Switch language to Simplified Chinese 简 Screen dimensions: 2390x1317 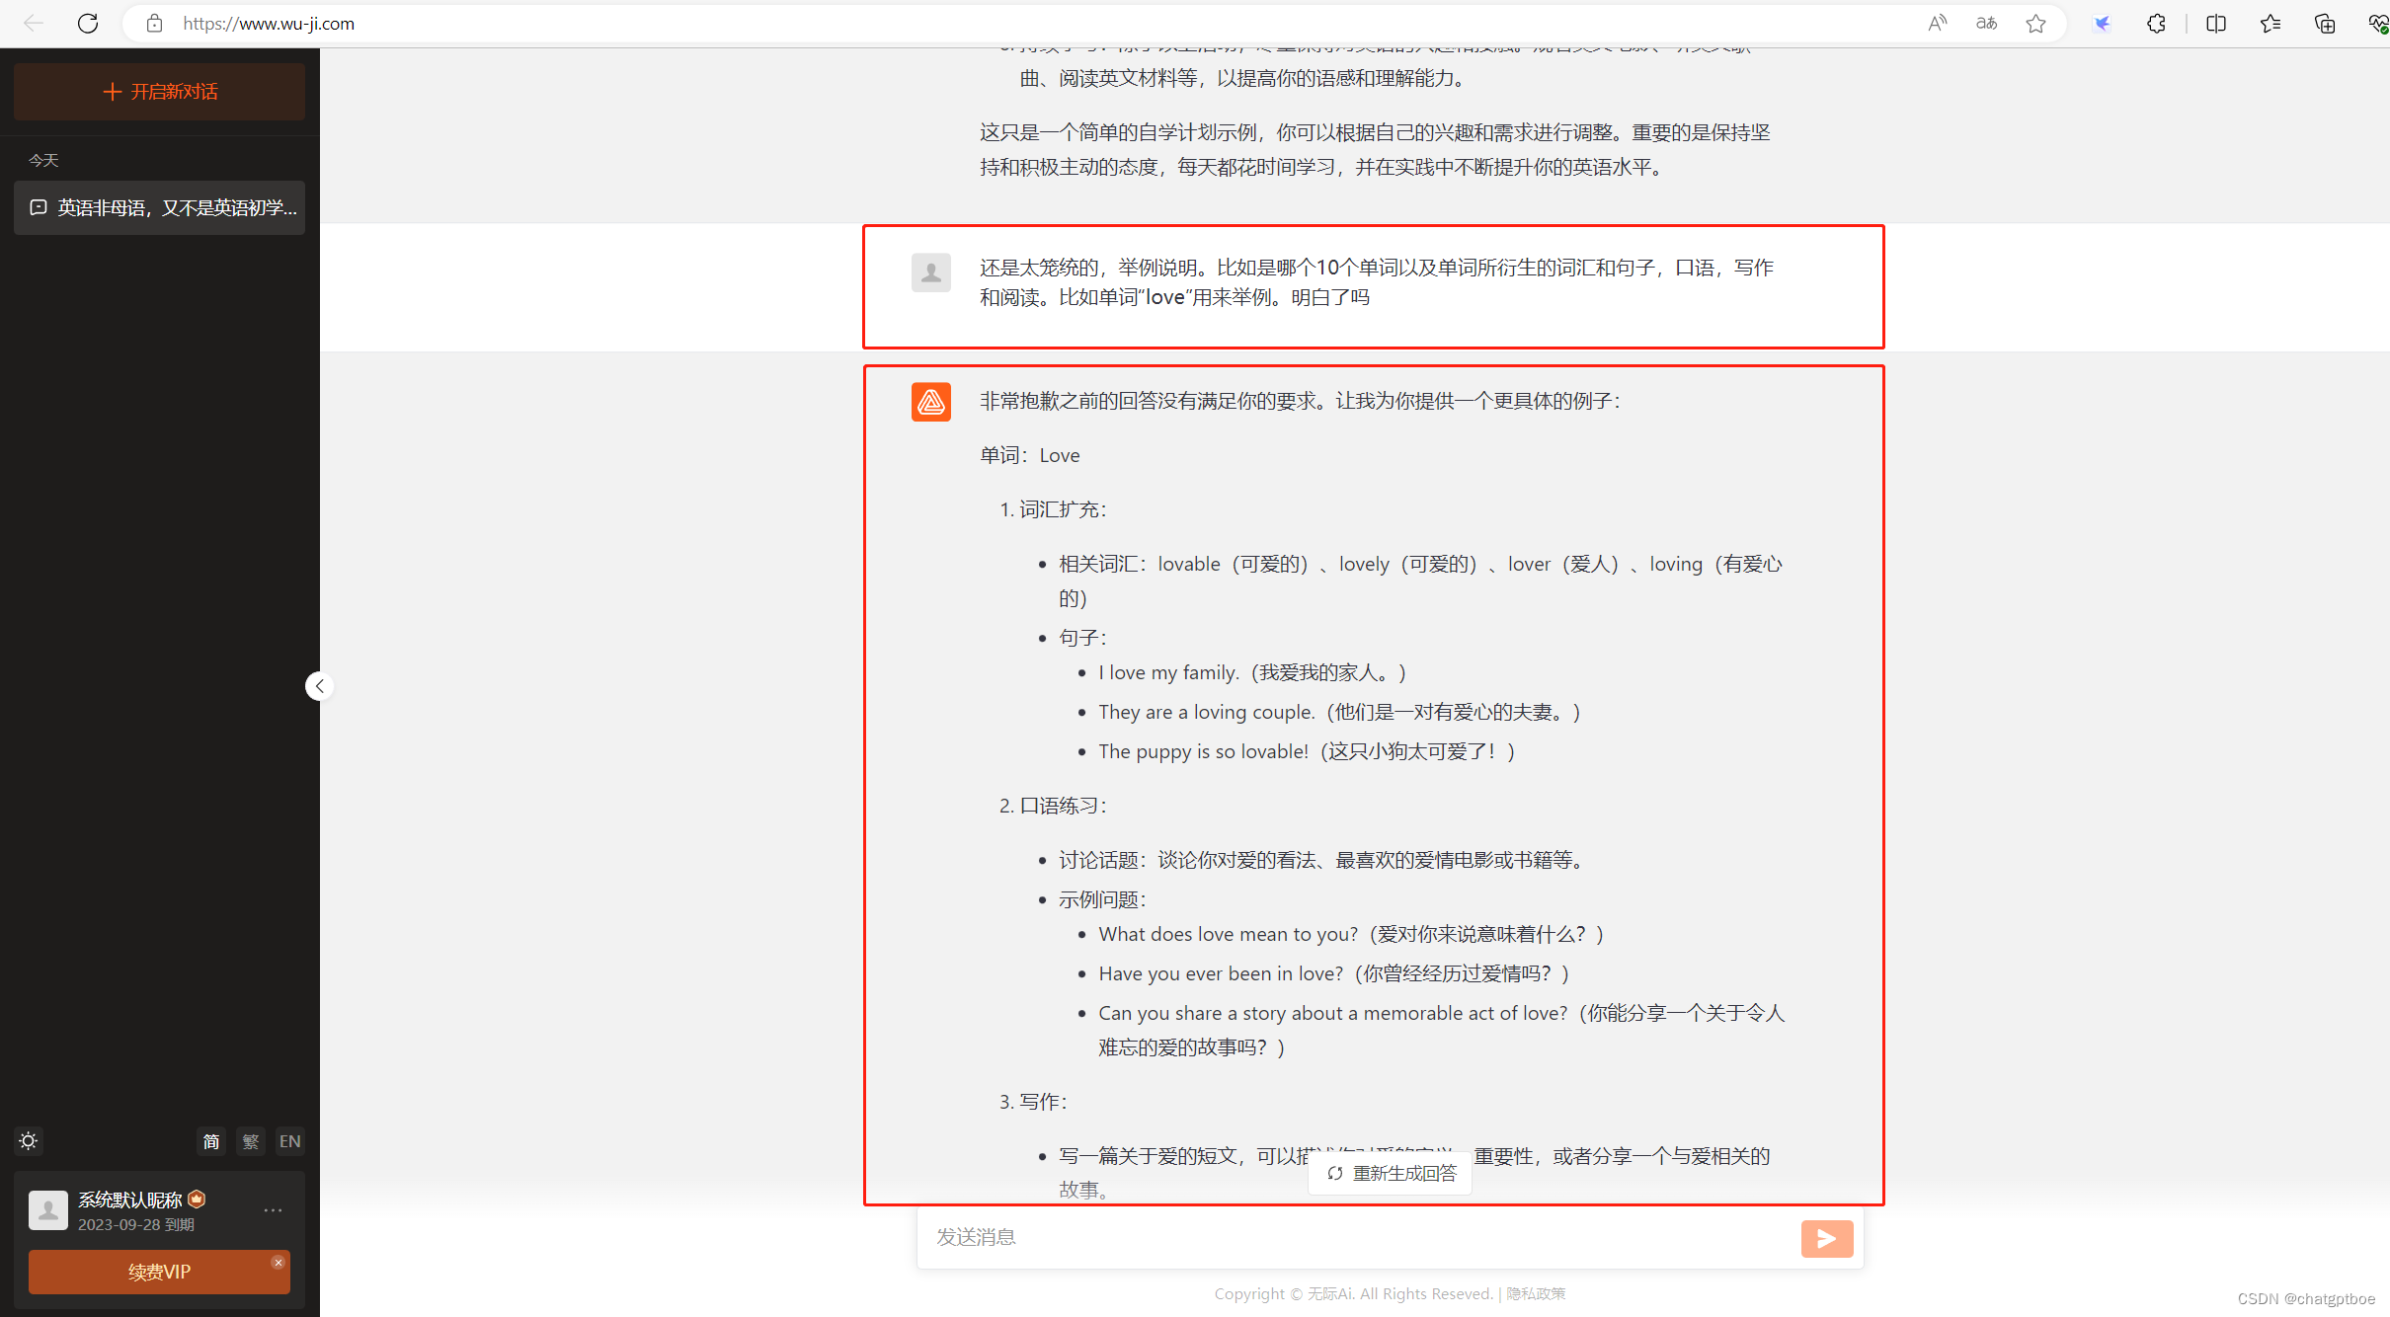pos(211,1141)
